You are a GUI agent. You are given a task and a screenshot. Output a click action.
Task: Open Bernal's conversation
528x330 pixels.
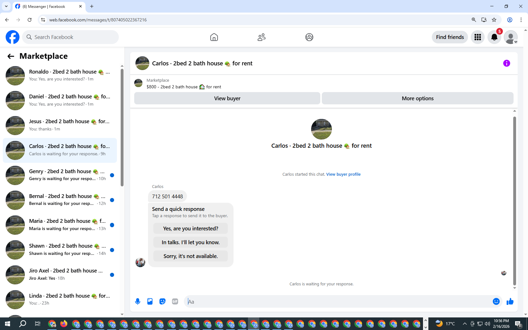60,200
